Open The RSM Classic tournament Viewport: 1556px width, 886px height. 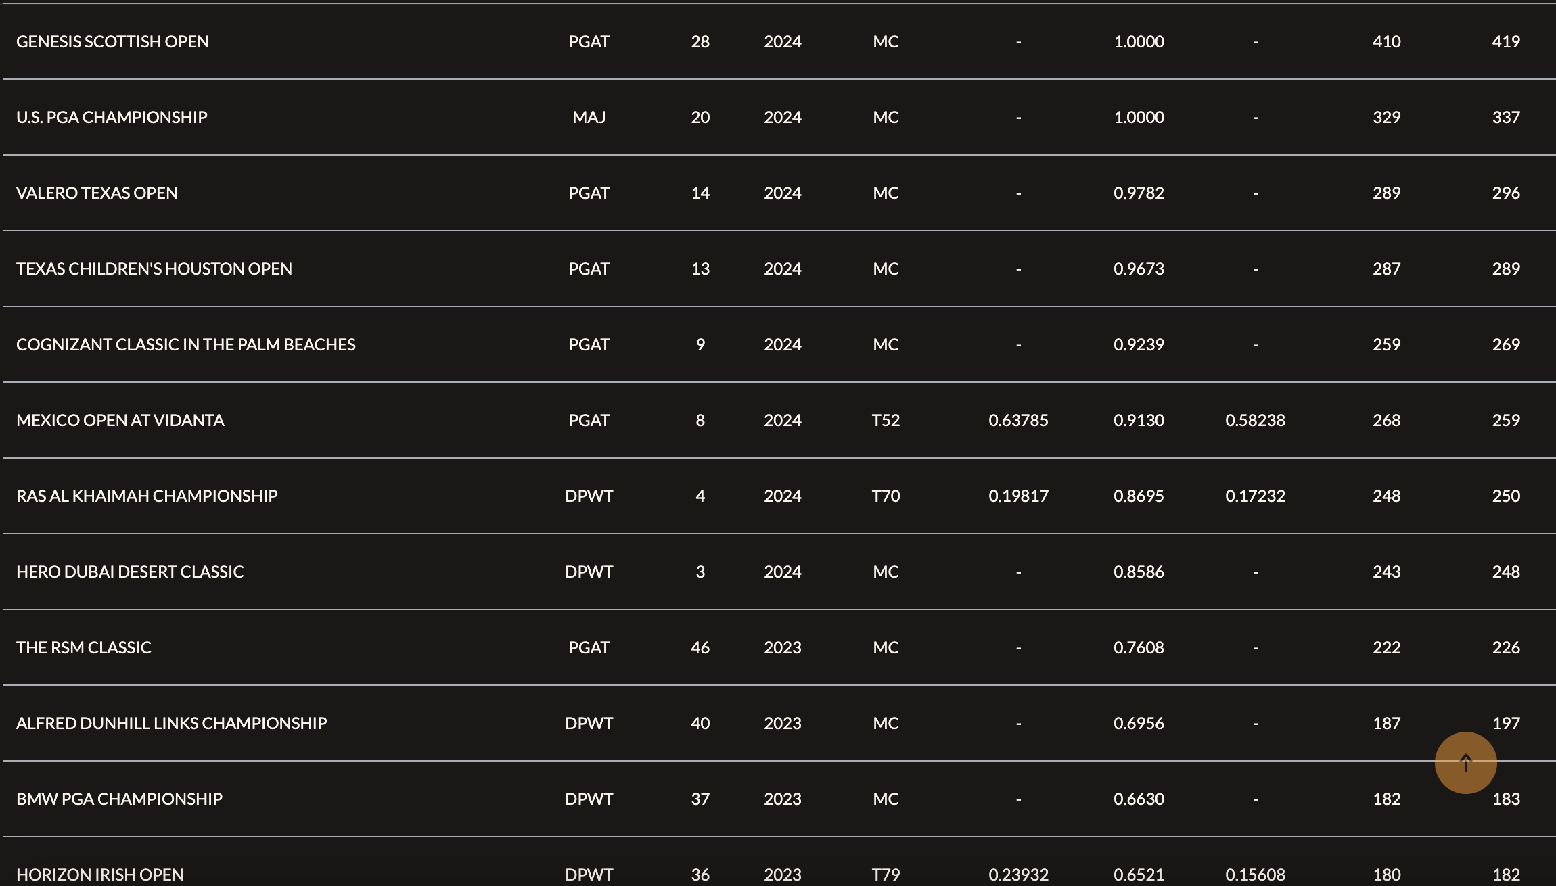pyautogui.click(x=84, y=647)
